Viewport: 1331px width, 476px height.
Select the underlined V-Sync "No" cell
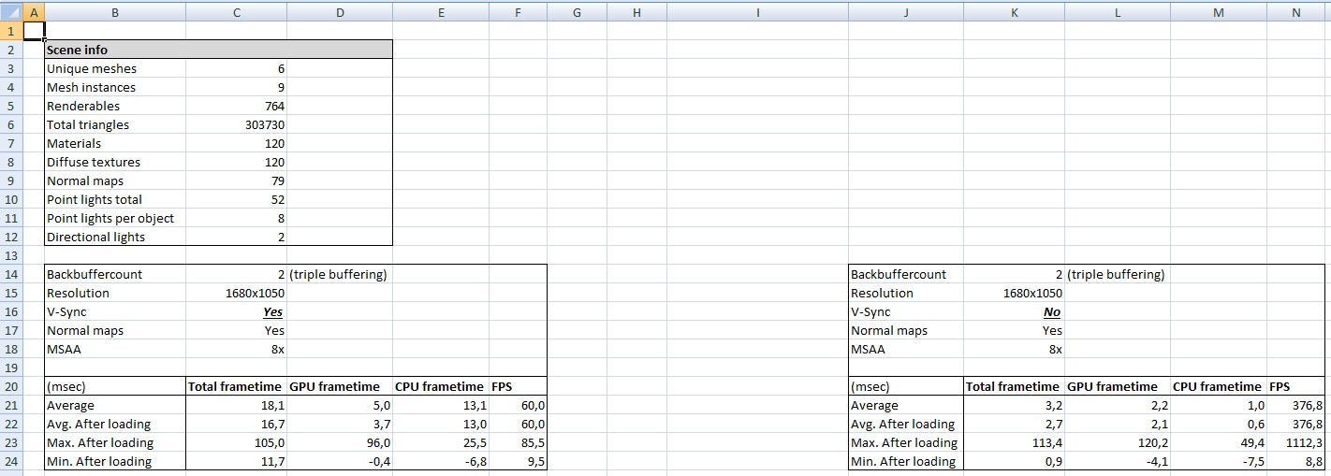coord(1014,311)
